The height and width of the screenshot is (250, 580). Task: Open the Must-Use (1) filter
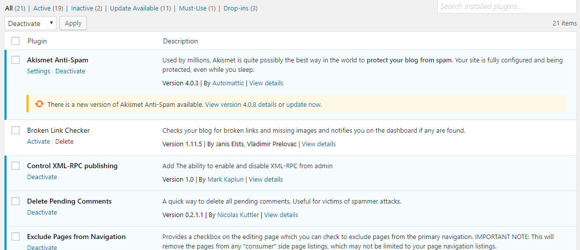point(197,8)
